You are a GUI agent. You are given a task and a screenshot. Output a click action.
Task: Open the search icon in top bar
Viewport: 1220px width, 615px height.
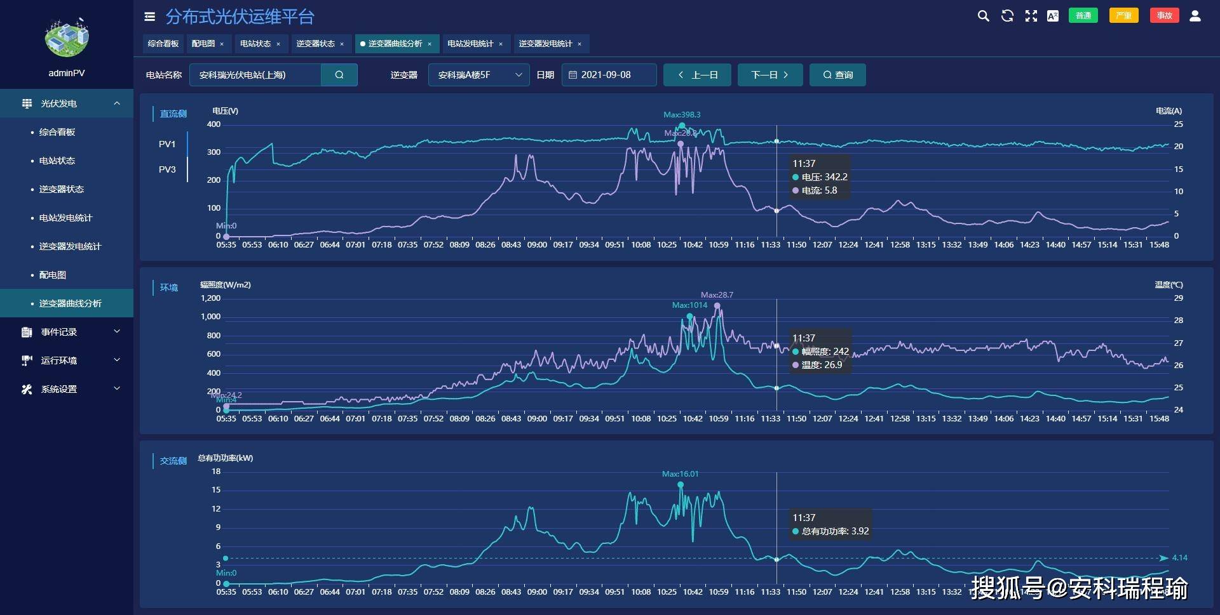[x=983, y=16]
